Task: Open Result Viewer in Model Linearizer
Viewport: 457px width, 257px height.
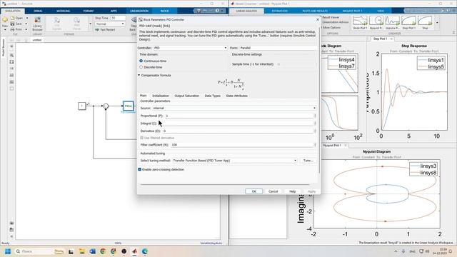Action: point(331,17)
